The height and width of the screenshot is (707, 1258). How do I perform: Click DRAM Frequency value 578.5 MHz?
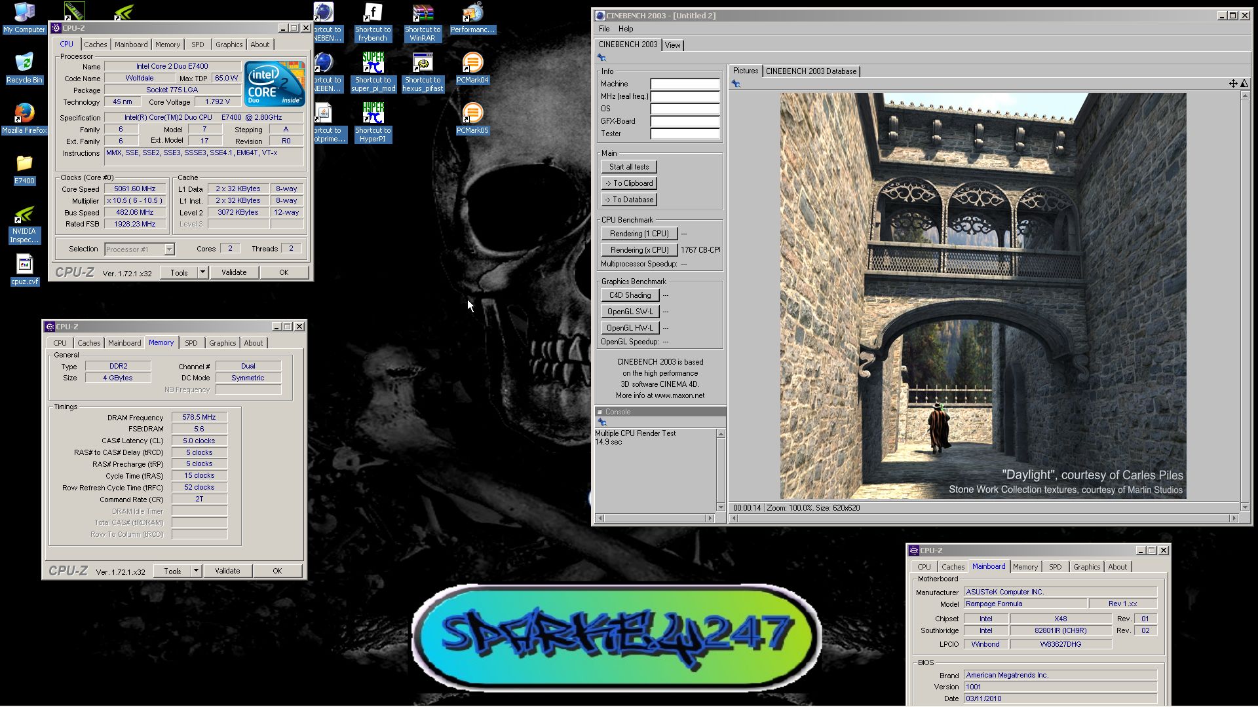pyautogui.click(x=199, y=417)
